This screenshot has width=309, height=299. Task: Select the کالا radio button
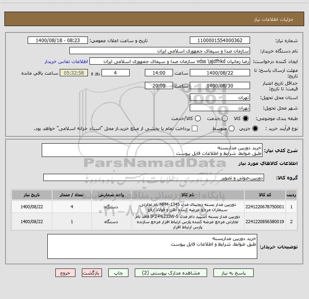(246, 118)
